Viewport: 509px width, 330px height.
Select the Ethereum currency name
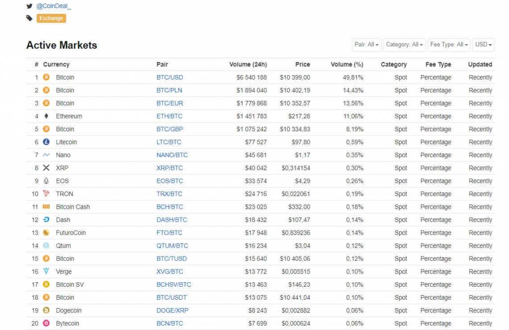tap(69, 116)
